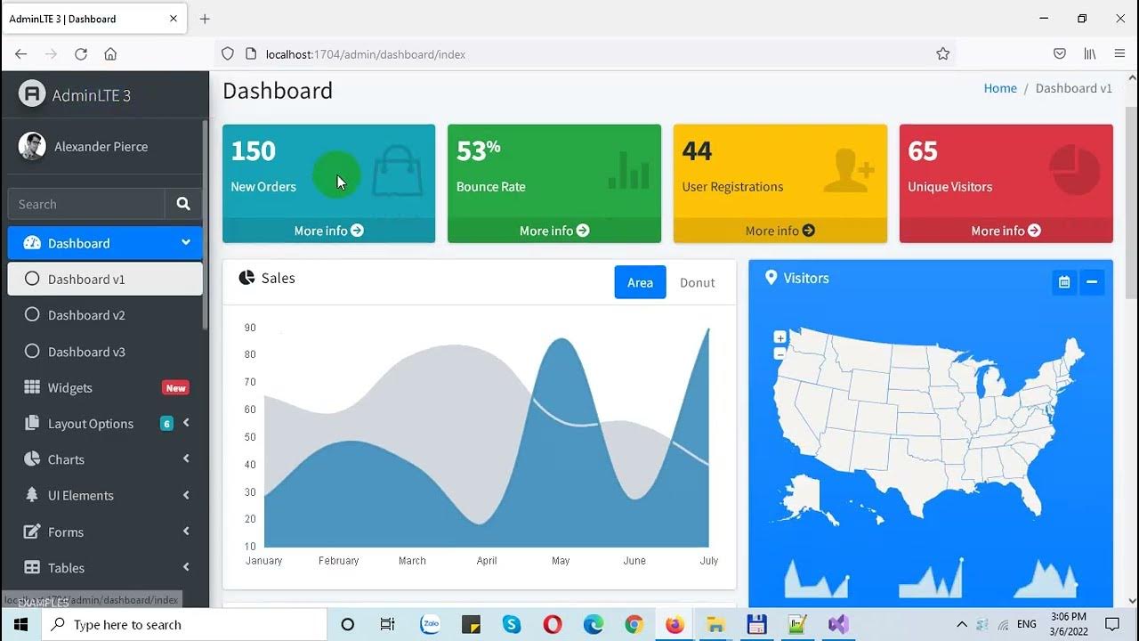Click the Sales card pie icon
Image resolution: width=1139 pixels, height=641 pixels.
coord(246,278)
